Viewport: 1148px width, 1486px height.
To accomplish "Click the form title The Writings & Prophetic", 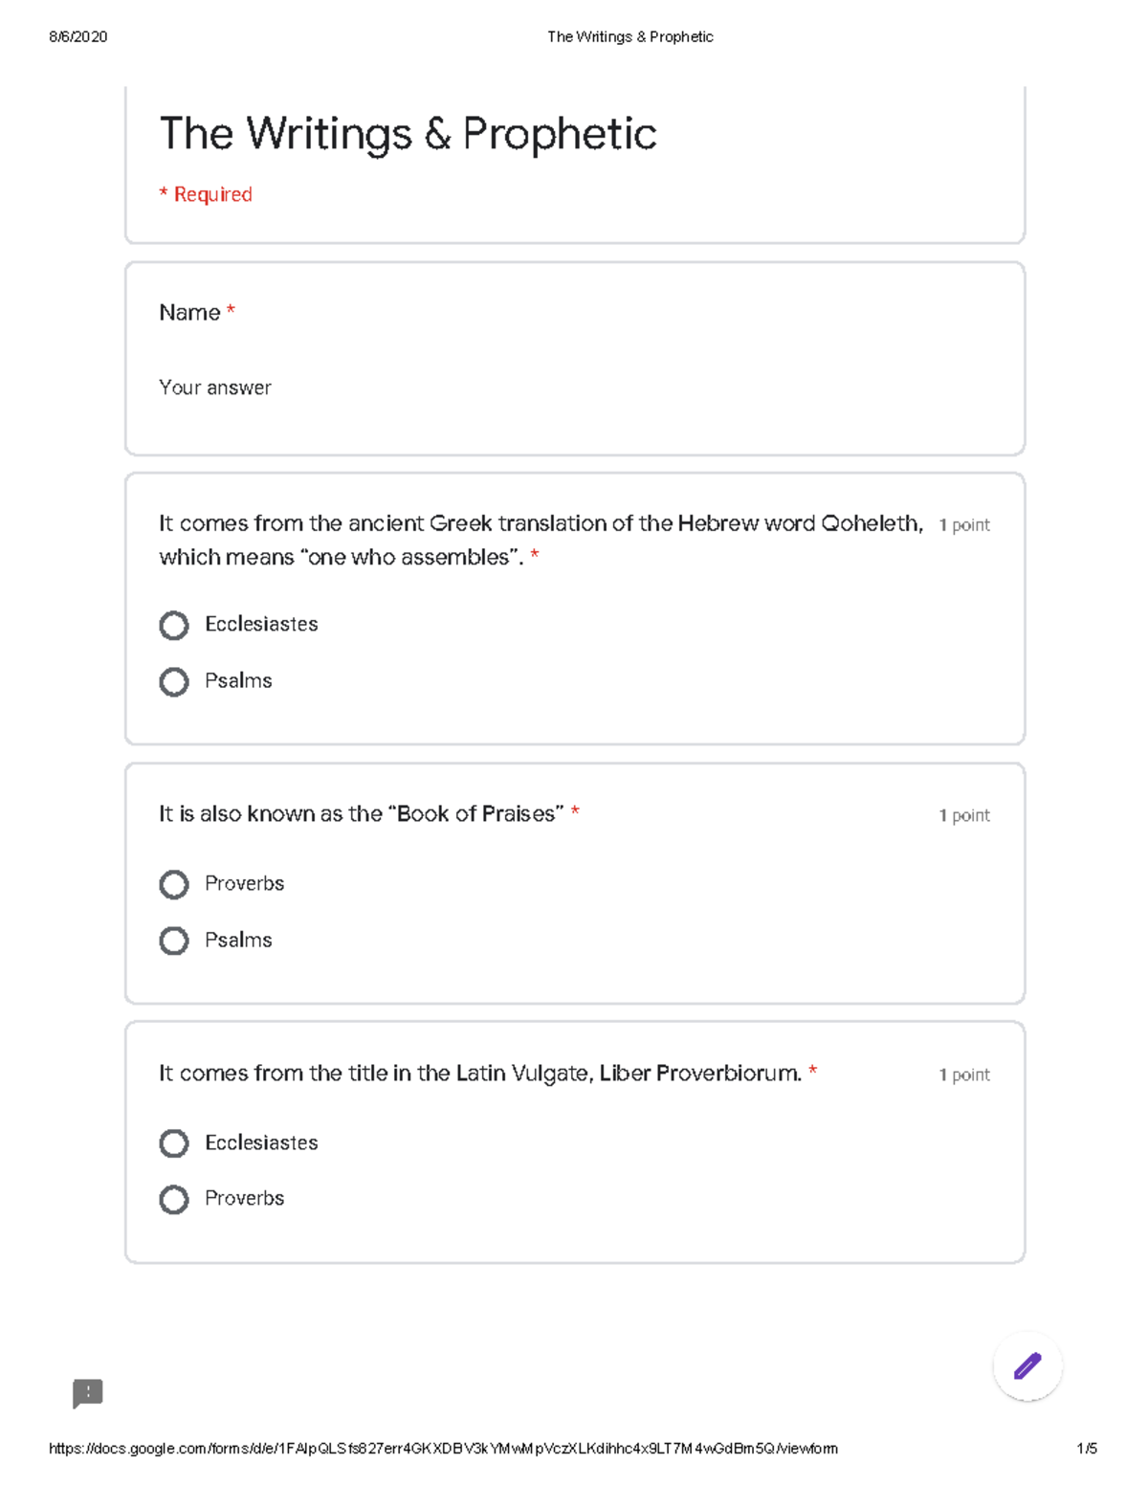I will [408, 134].
